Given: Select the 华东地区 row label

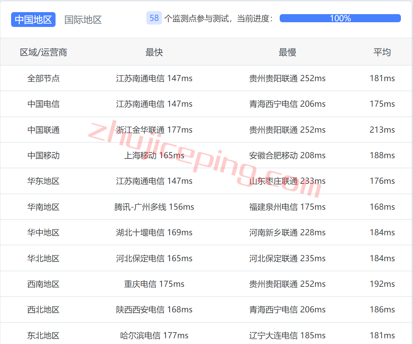Looking at the screenshot, I should coord(43,181).
